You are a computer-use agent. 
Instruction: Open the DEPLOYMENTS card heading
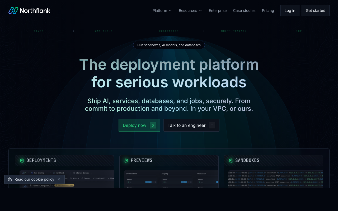(41, 160)
